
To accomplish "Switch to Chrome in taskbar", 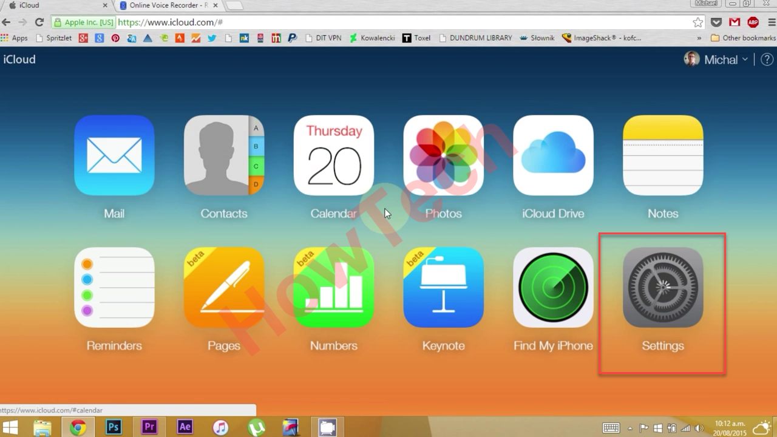I will coord(78,427).
